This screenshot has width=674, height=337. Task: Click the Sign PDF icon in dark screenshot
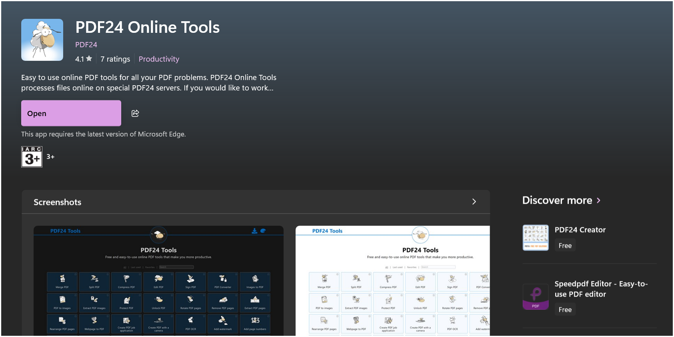coord(190,282)
